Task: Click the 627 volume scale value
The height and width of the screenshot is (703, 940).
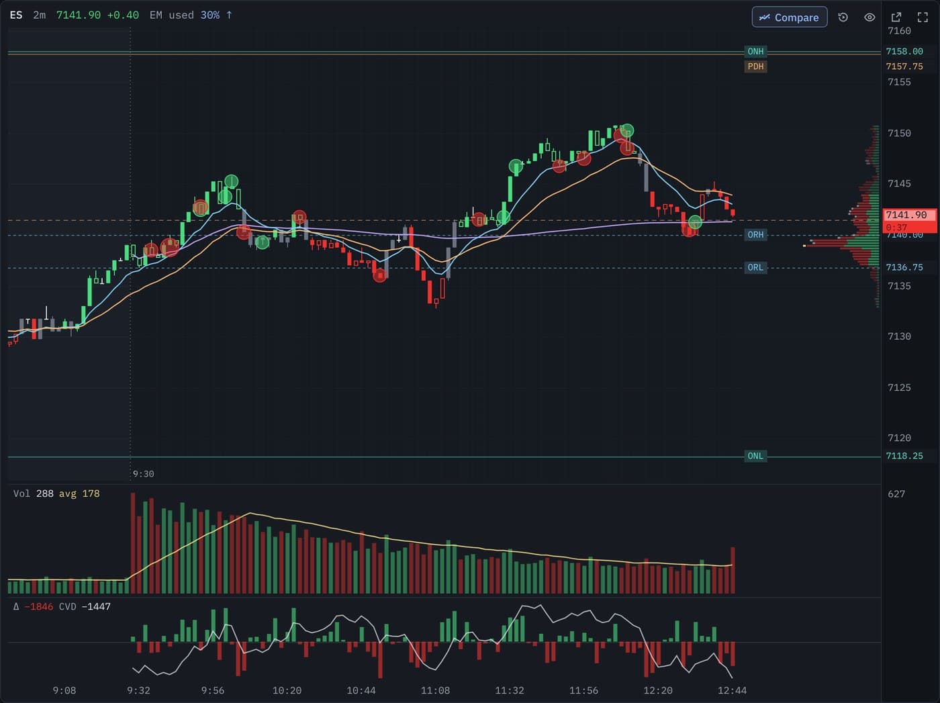Action: coord(896,494)
